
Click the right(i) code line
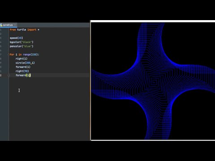click(x=21, y=59)
